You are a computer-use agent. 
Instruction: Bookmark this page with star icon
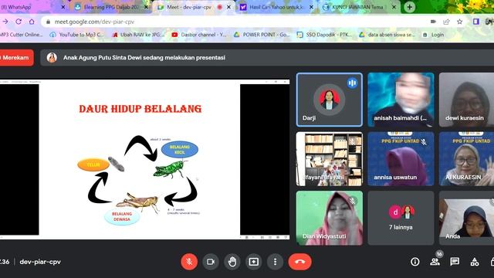(x=460, y=22)
